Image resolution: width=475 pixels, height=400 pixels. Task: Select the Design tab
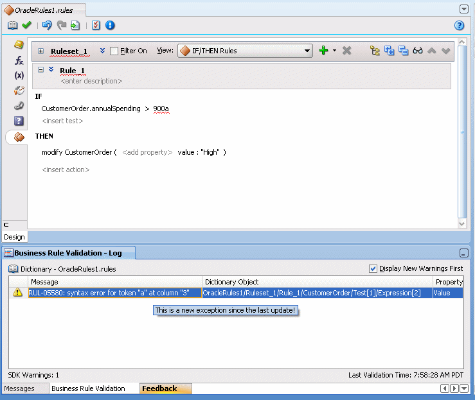[15, 237]
